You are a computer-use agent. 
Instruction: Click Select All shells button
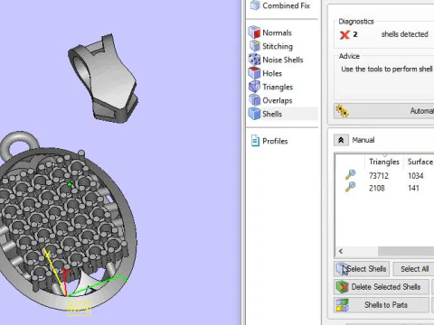coord(414,269)
